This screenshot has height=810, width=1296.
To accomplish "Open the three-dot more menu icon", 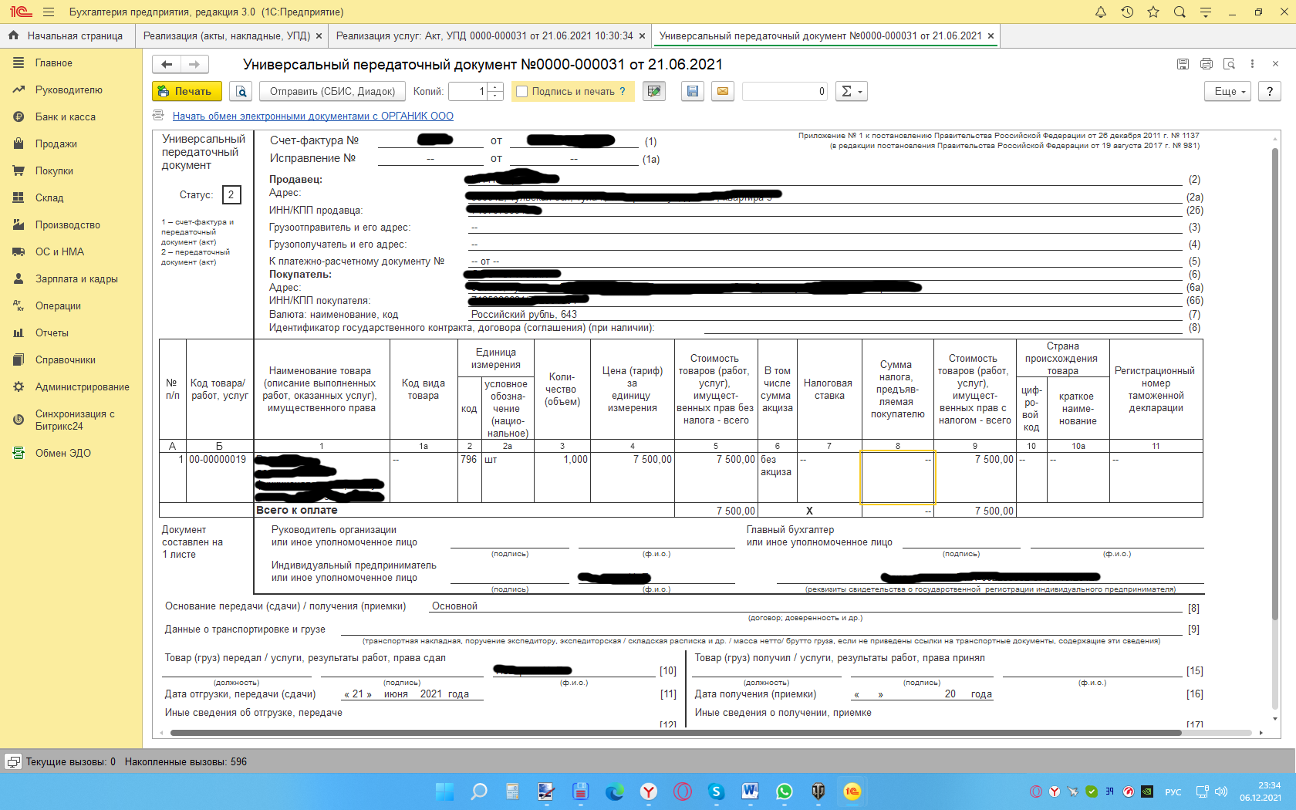I will [x=1253, y=65].
